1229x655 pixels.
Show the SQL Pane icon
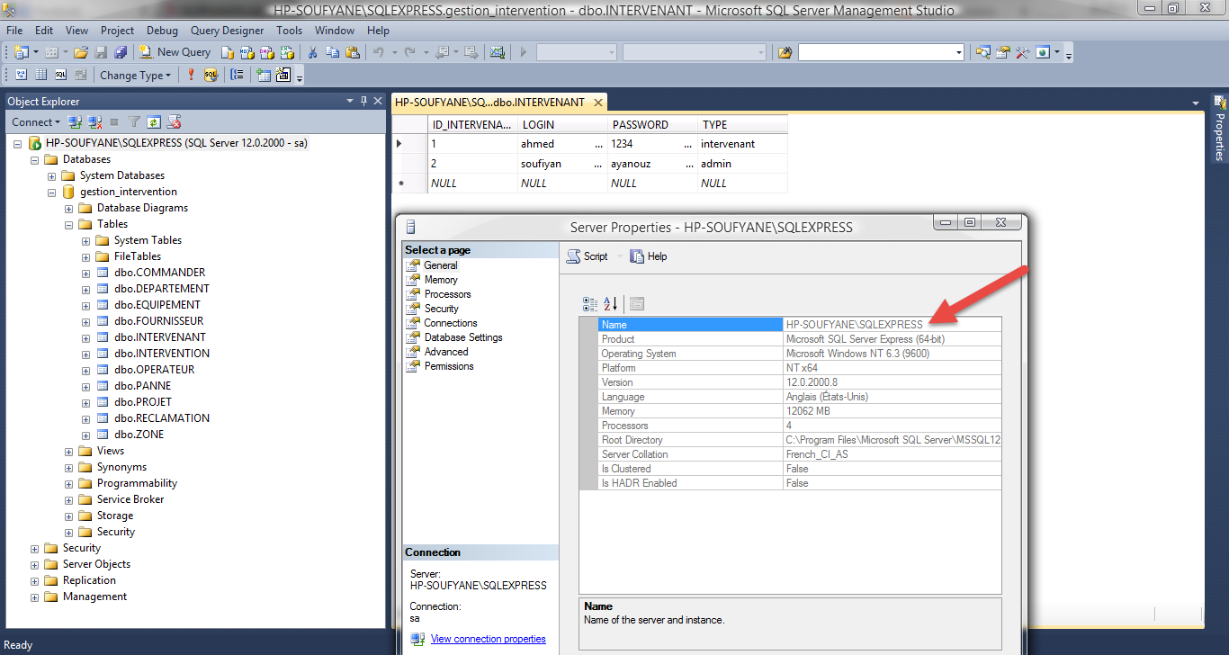point(60,75)
